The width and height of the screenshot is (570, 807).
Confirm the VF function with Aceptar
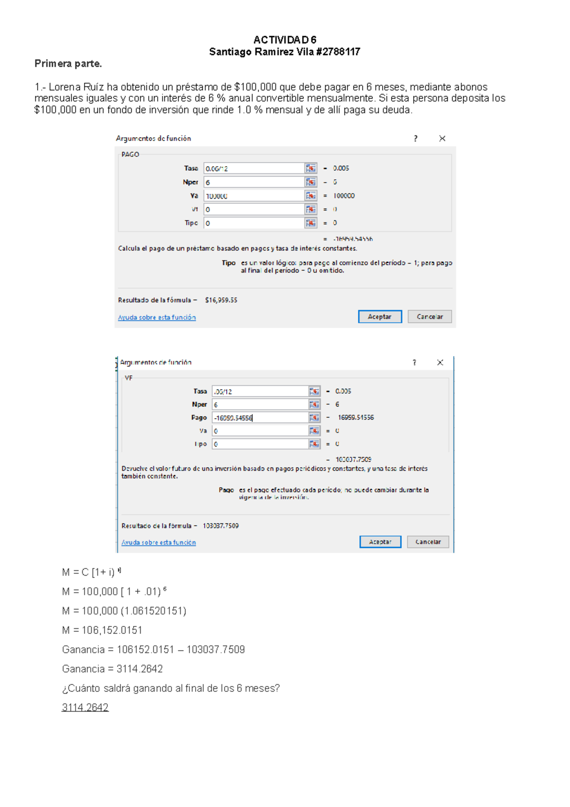(x=380, y=542)
